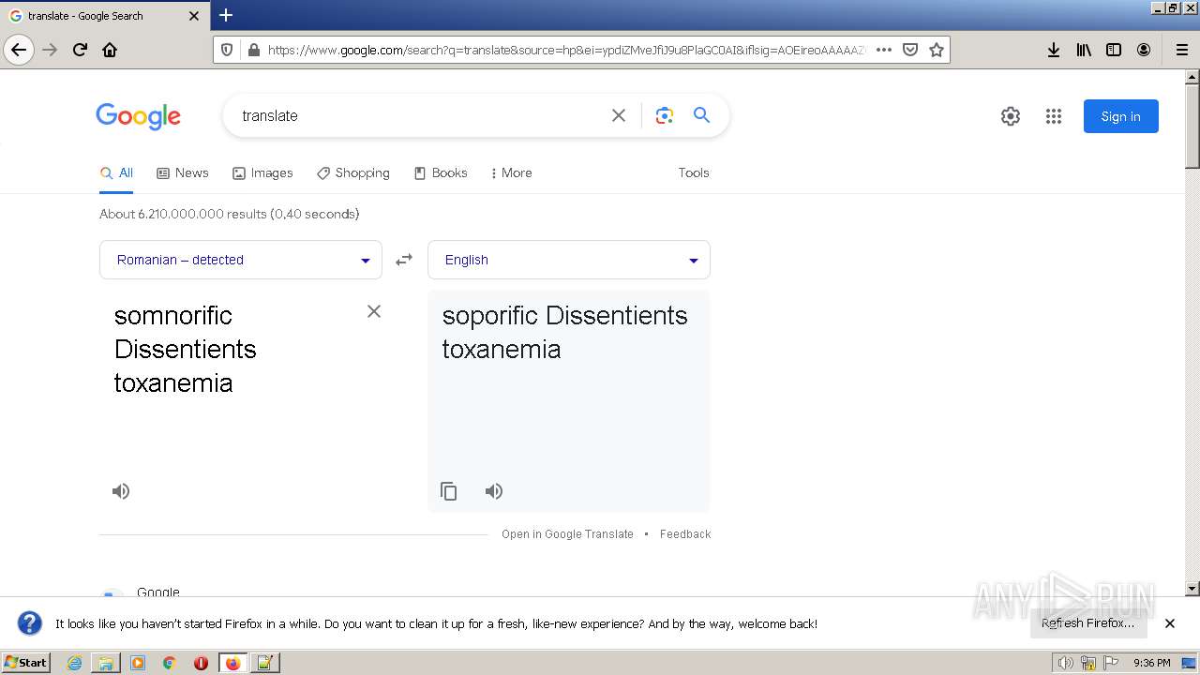This screenshot has height=675, width=1200.
Task: Click the Firefox back arrow button
Action: [x=19, y=50]
